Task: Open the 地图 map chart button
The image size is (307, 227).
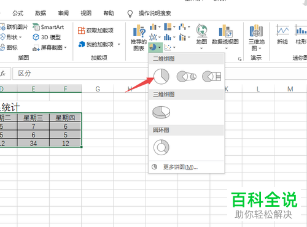Action: click(x=201, y=37)
